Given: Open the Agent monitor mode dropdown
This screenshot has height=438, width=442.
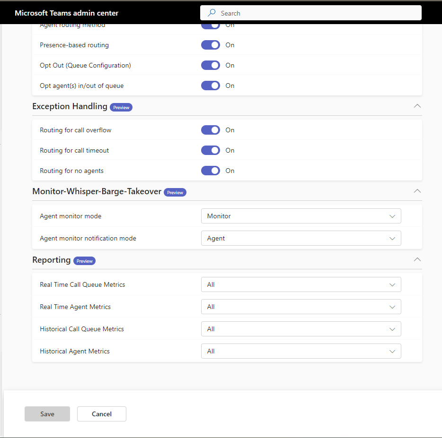Looking at the screenshot, I should (x=301, y=216).
